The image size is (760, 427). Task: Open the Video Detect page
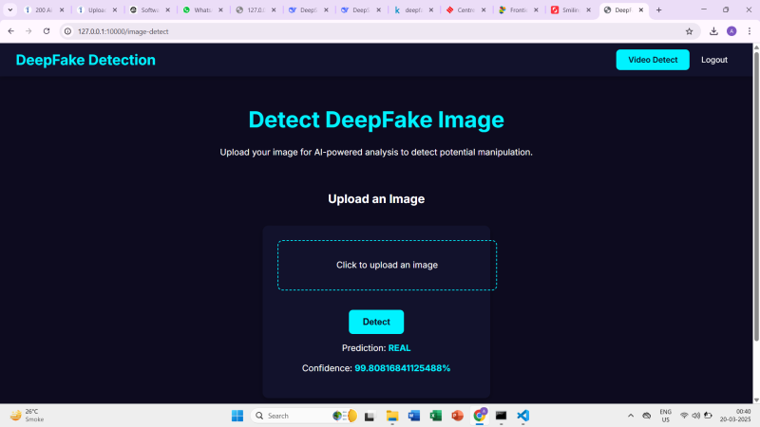tap(653, 60)
